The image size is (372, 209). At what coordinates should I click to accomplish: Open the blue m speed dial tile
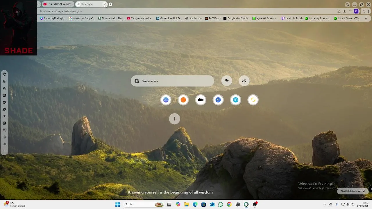236,100
